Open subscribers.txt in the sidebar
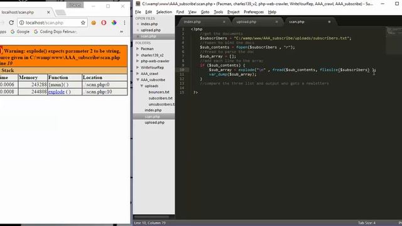 (x=161, y=98)
